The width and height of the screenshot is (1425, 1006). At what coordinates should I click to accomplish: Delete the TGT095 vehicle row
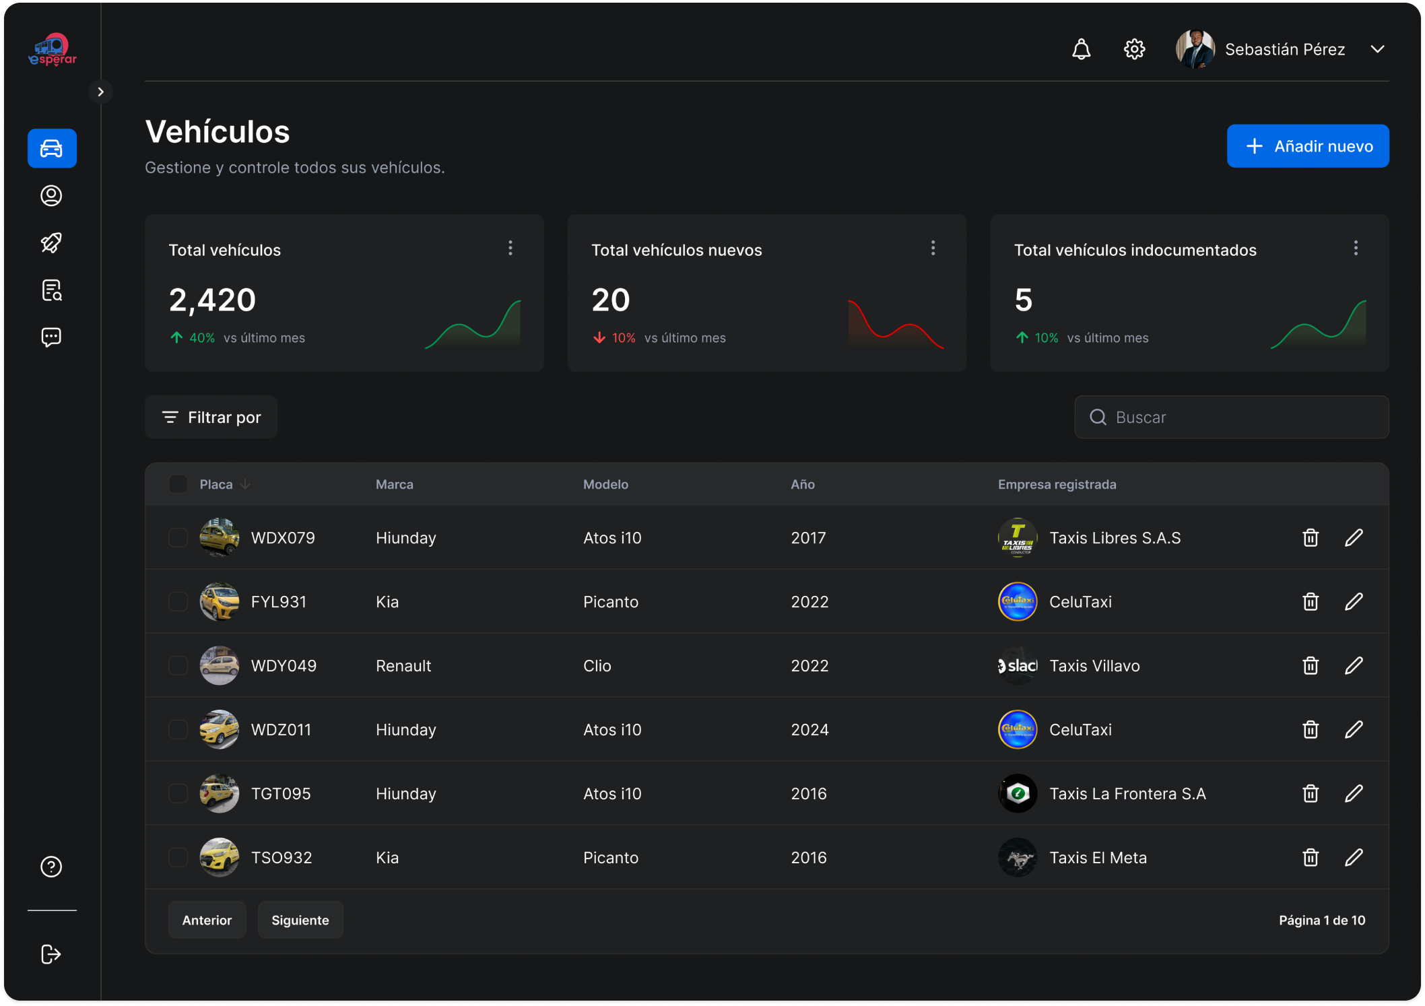(1311, 793)
